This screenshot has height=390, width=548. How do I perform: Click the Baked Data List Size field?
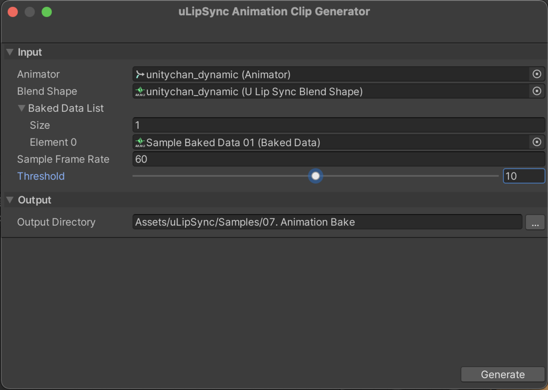339,125
